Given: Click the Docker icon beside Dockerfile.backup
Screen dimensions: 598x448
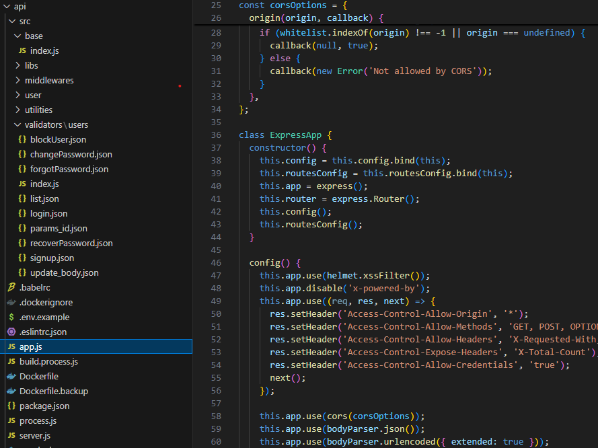Looking at the screenshot, I should pos(11,391).
